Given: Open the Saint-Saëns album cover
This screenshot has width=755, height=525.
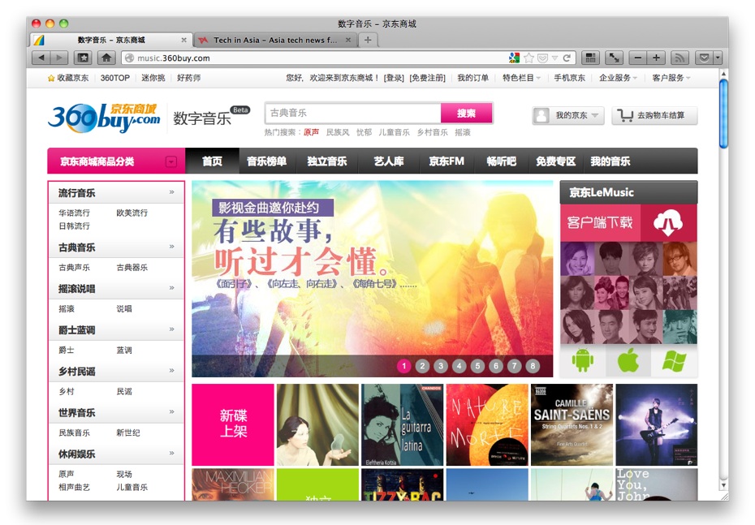Looking at the screenshot, I should (x=572, y=424).
